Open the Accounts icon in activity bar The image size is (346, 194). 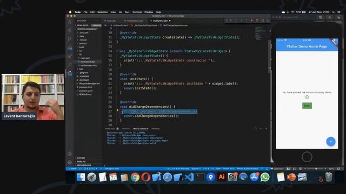(x=70, y=154)
